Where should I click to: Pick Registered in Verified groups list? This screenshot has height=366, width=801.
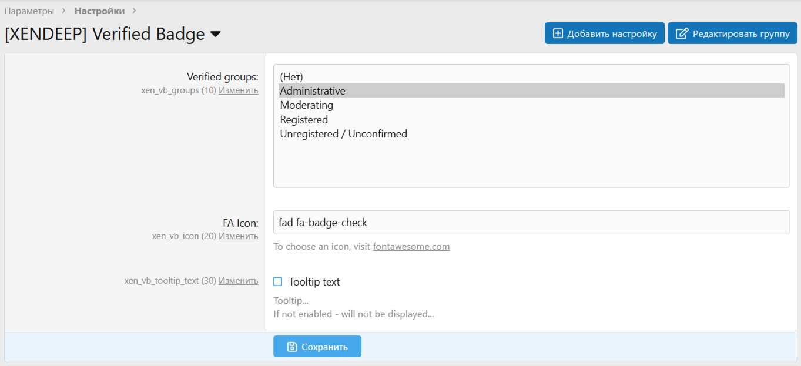tap(304, 120)
